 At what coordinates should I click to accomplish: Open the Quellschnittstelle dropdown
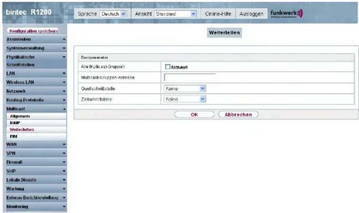coord(185,88)
